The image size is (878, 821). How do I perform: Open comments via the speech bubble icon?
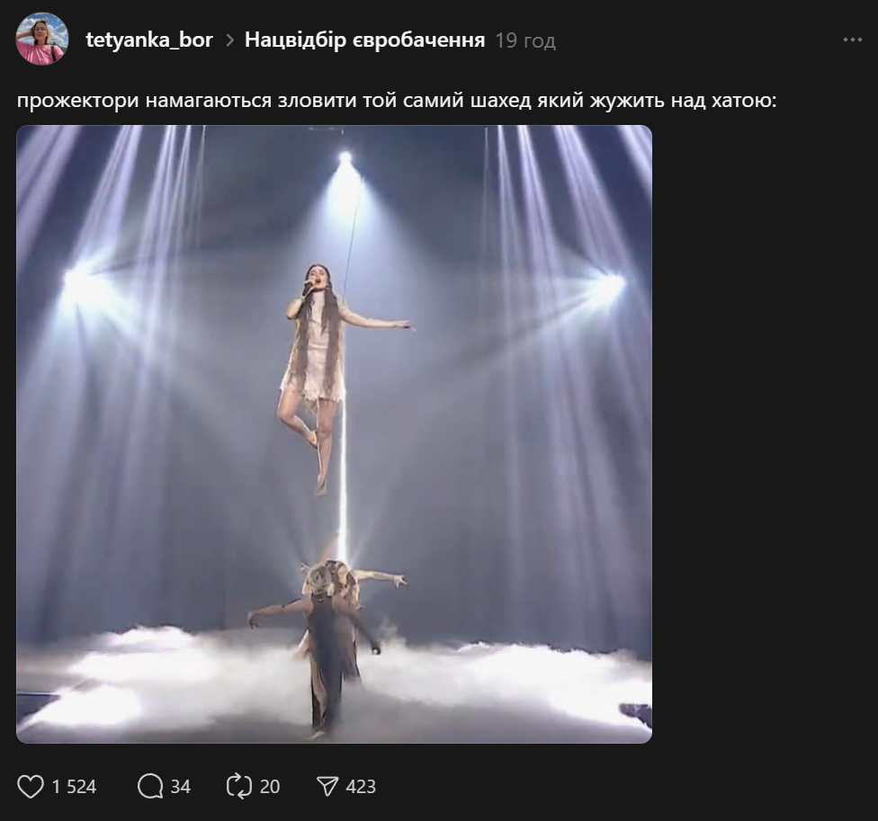pyautogui.click(x=149, y=787)
